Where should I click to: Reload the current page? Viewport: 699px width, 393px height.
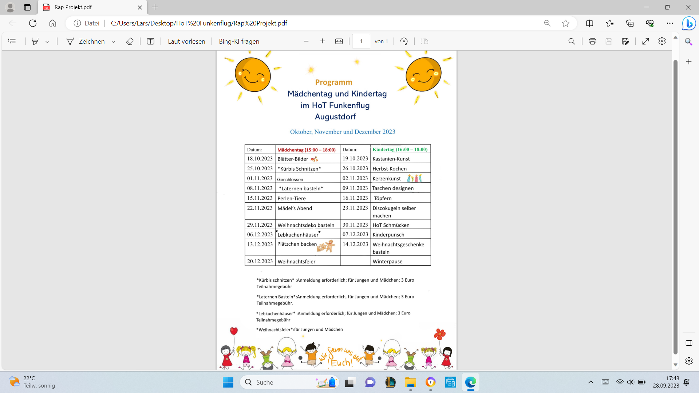coord(33,23)
